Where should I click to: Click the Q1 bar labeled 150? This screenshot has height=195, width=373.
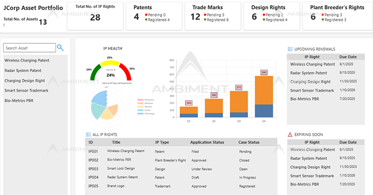pyautogui.click(x=189, y=112)
